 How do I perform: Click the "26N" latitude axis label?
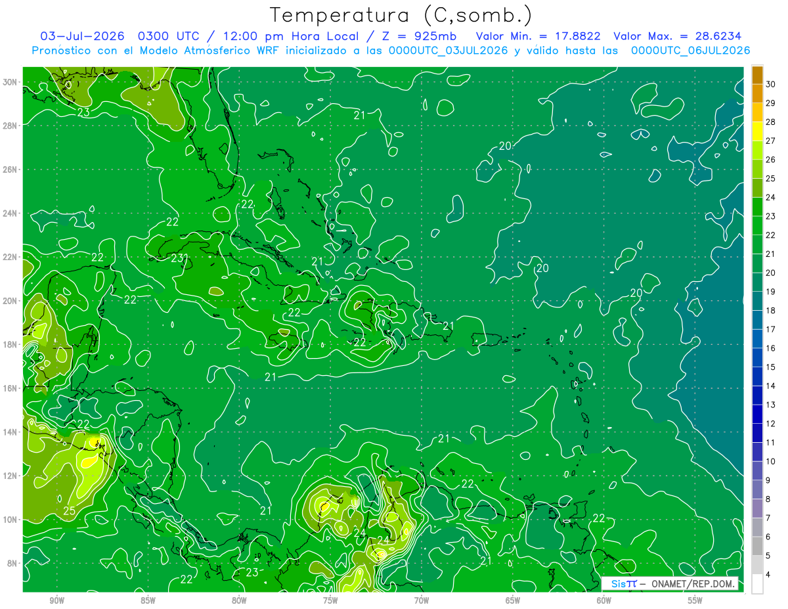(11, 169)
